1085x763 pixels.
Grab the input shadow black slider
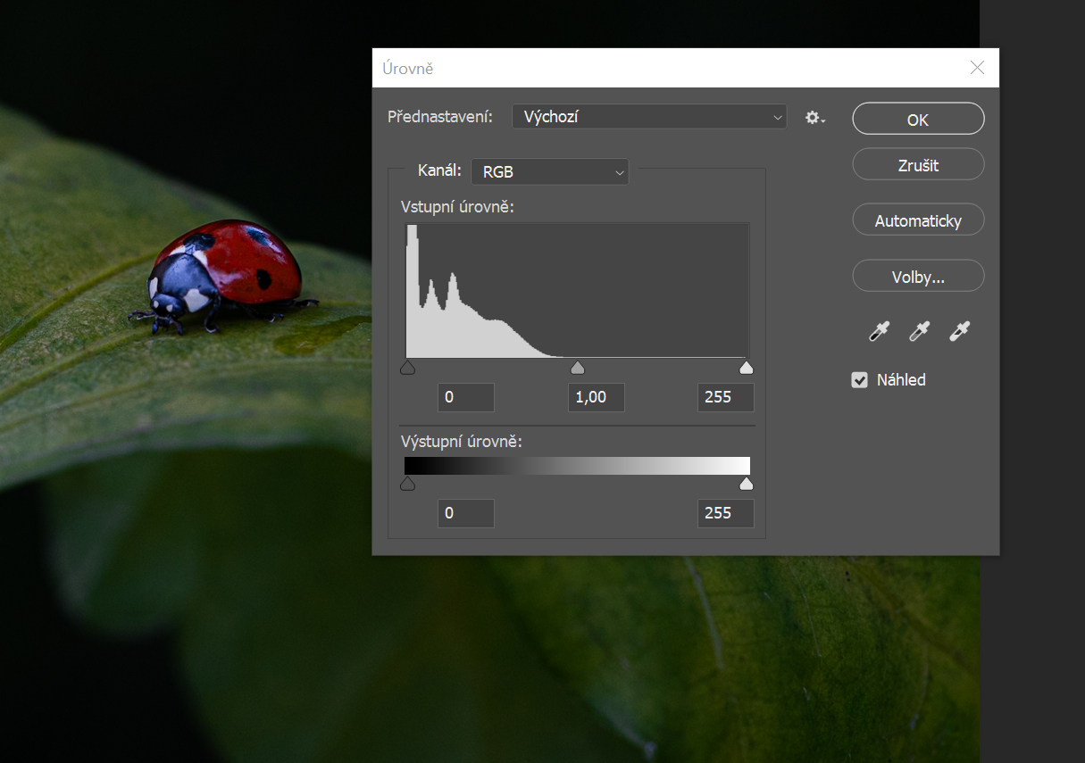point(408,368)
